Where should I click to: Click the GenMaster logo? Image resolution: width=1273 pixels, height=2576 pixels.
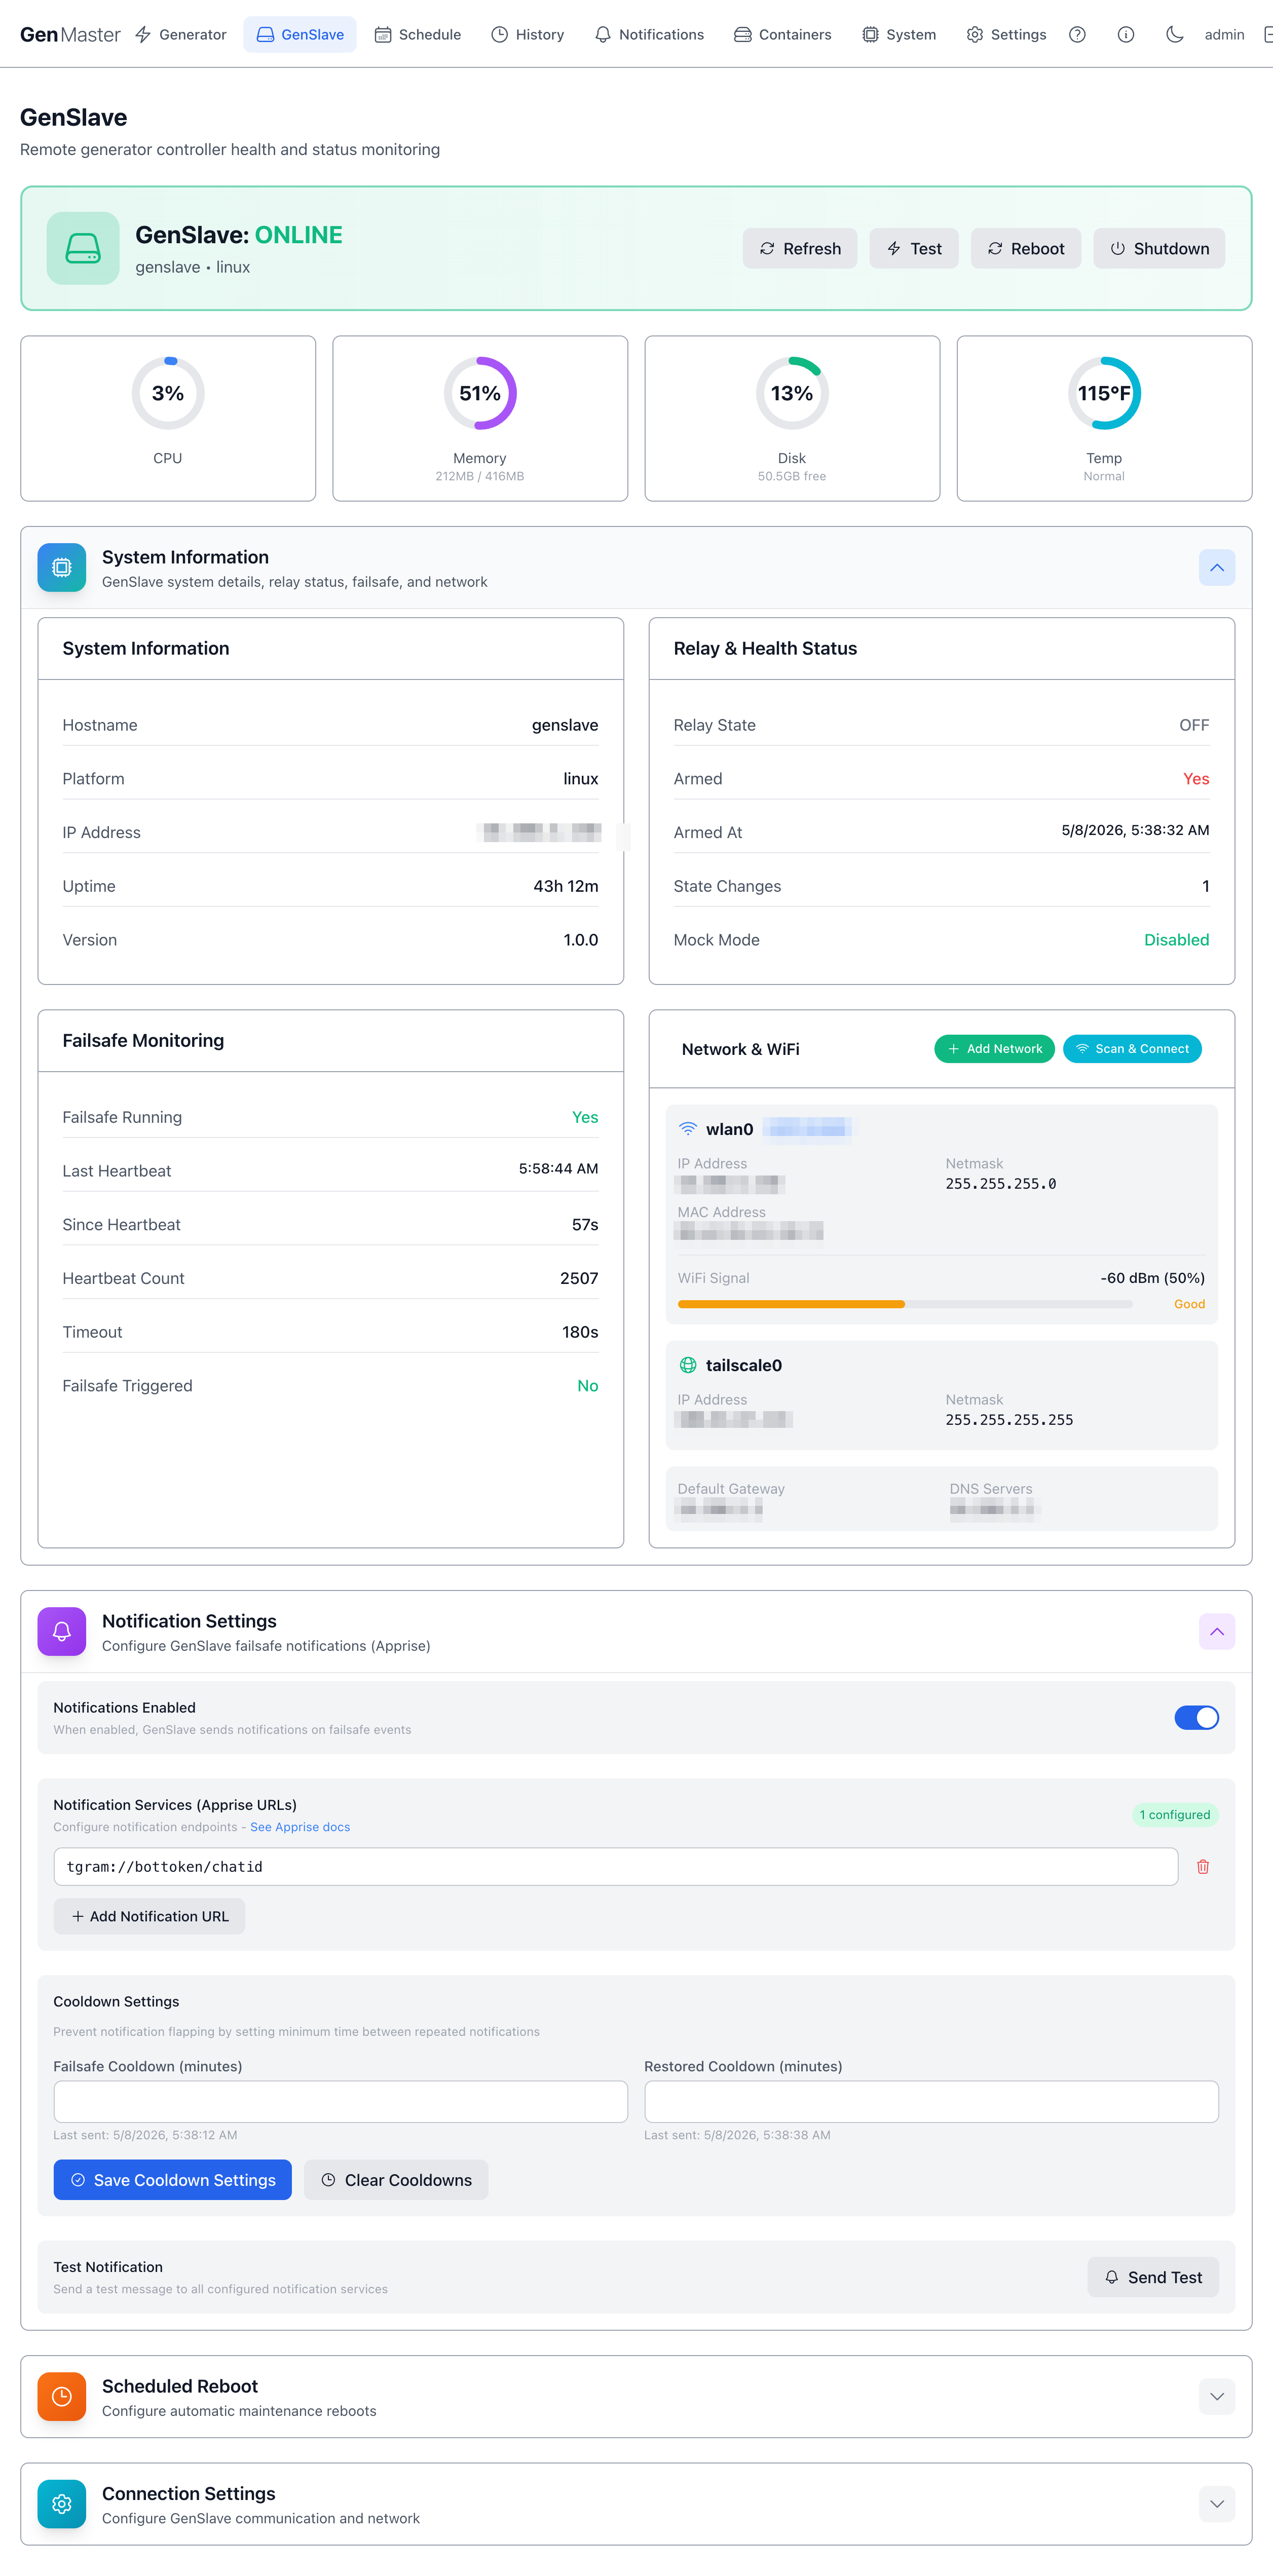pyautogui.click(x=70, y=34)
